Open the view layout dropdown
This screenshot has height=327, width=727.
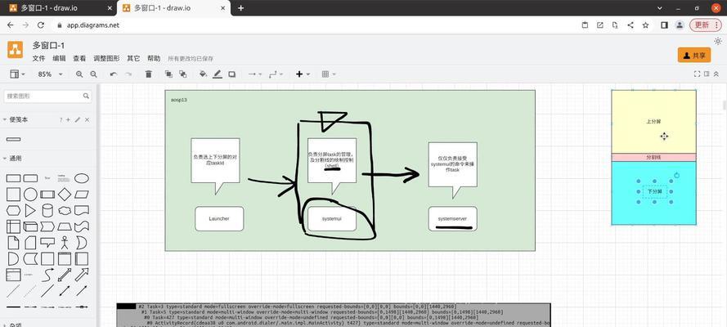(18, 74)
